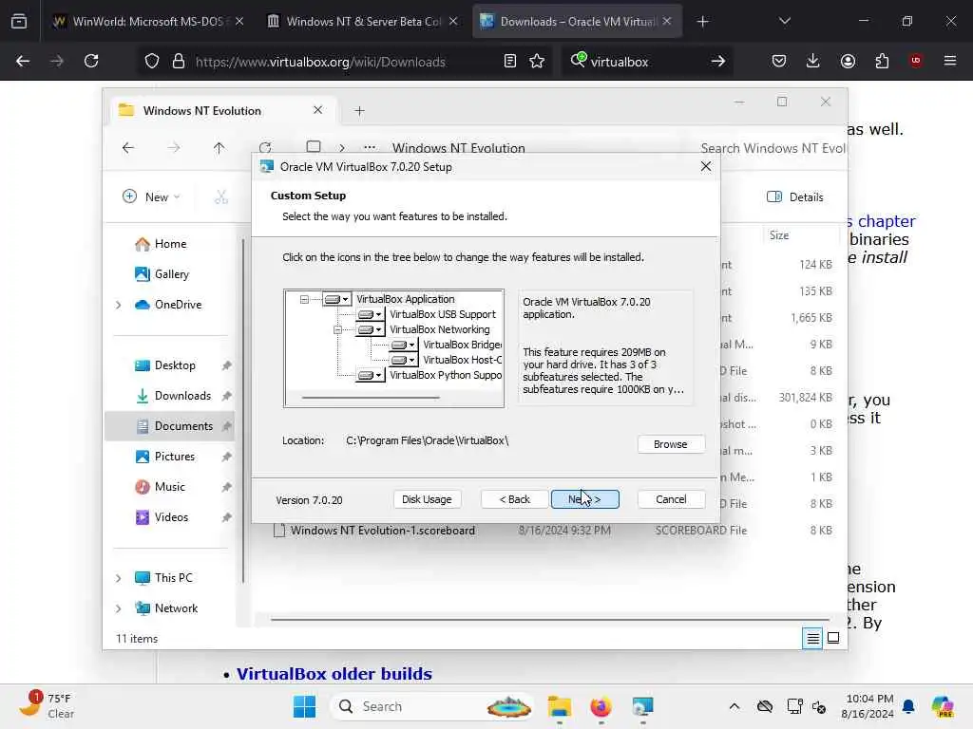Open the New menu in Explorer
This screenshot has height=729, width=973.
[x=151, y=197]
